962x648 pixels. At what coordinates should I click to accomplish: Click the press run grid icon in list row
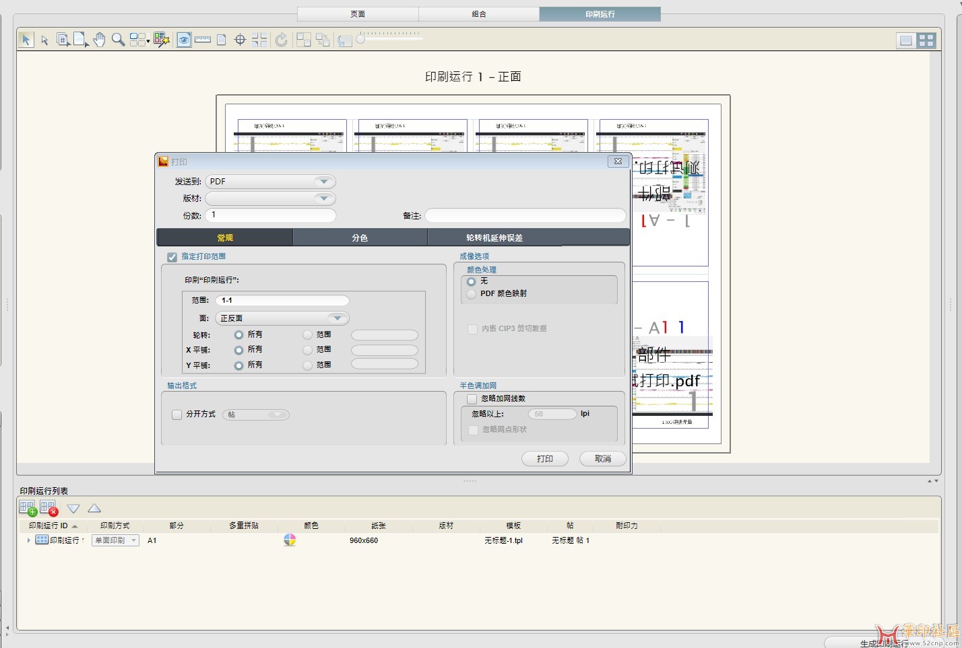coord(42,540)
